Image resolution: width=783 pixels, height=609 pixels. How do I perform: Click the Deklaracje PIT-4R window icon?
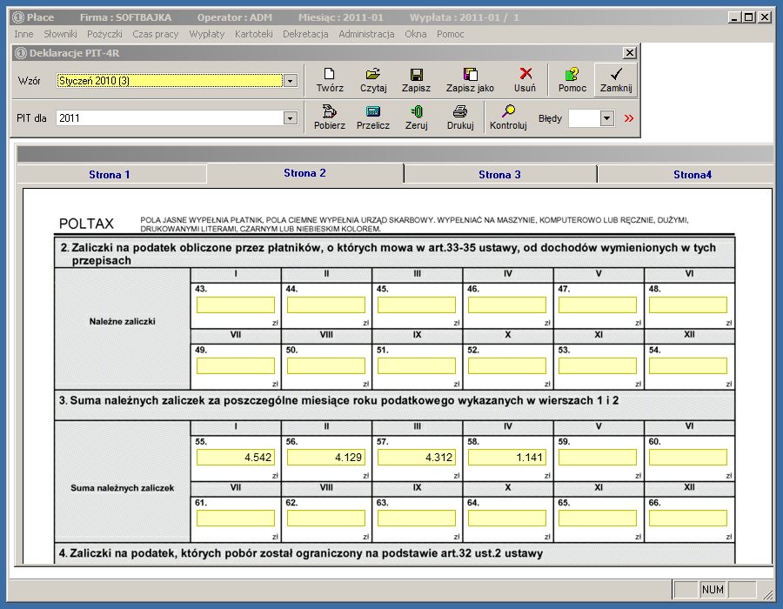[21, 53]
